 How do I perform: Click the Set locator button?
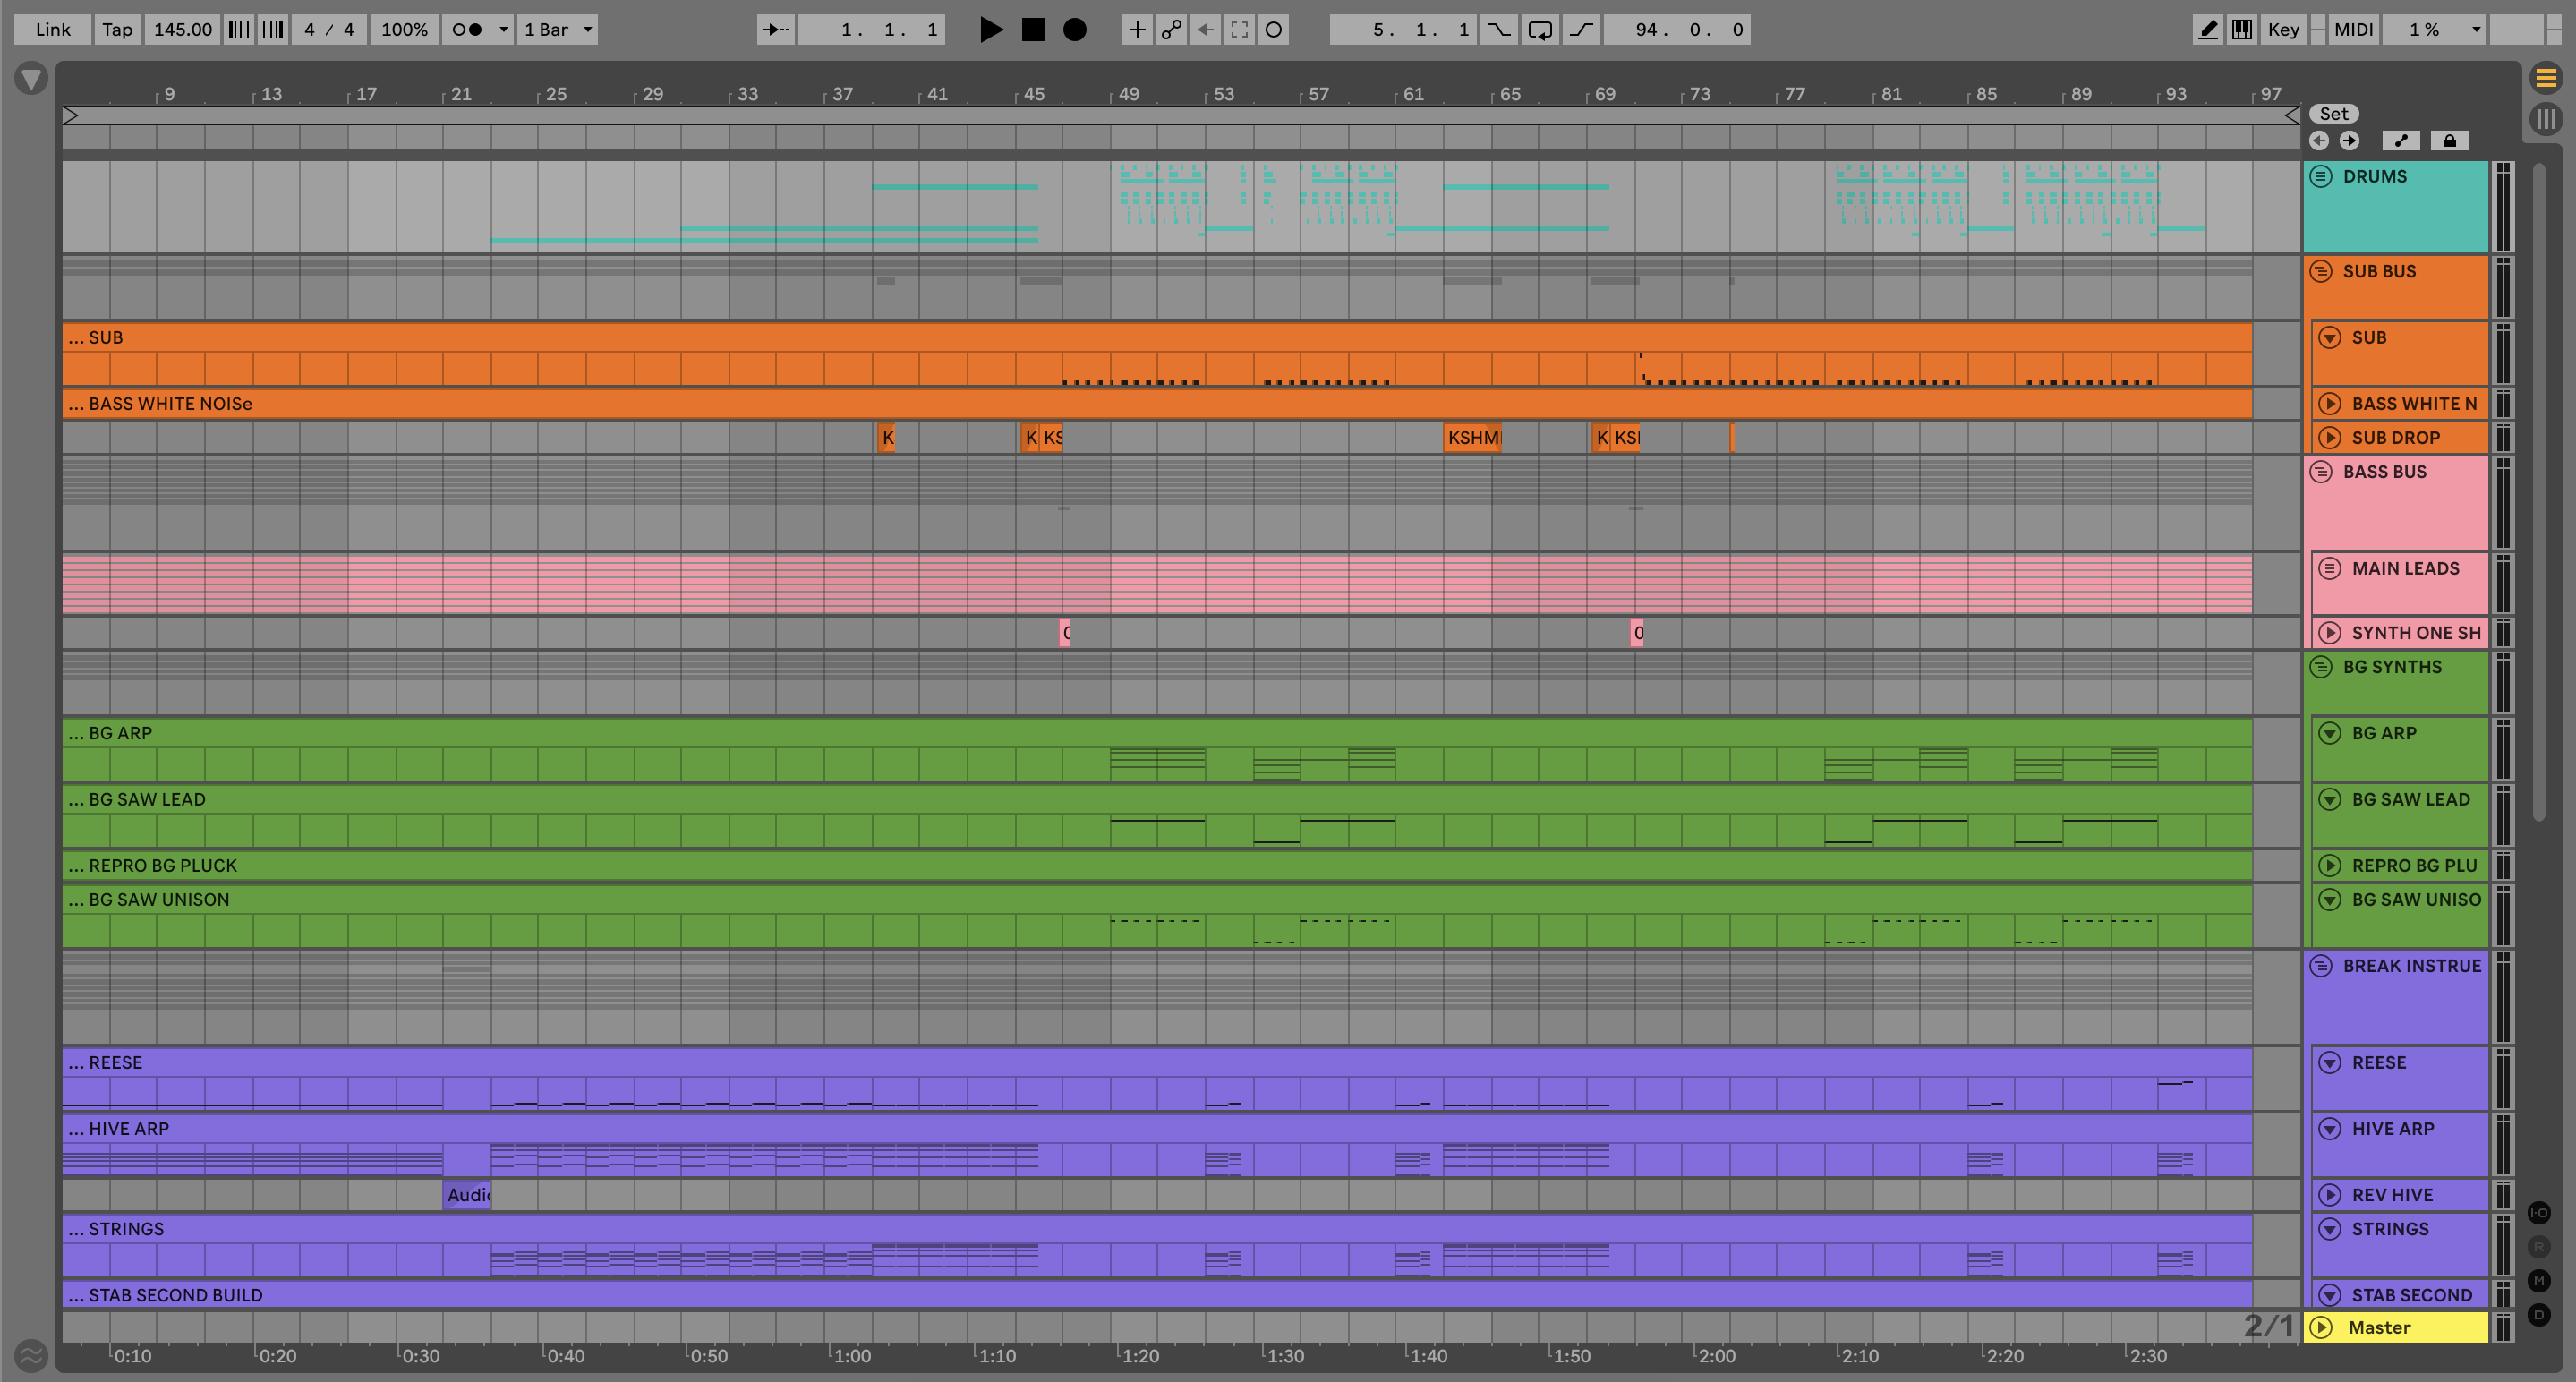pyautogui.click(x=2333, y=114)
